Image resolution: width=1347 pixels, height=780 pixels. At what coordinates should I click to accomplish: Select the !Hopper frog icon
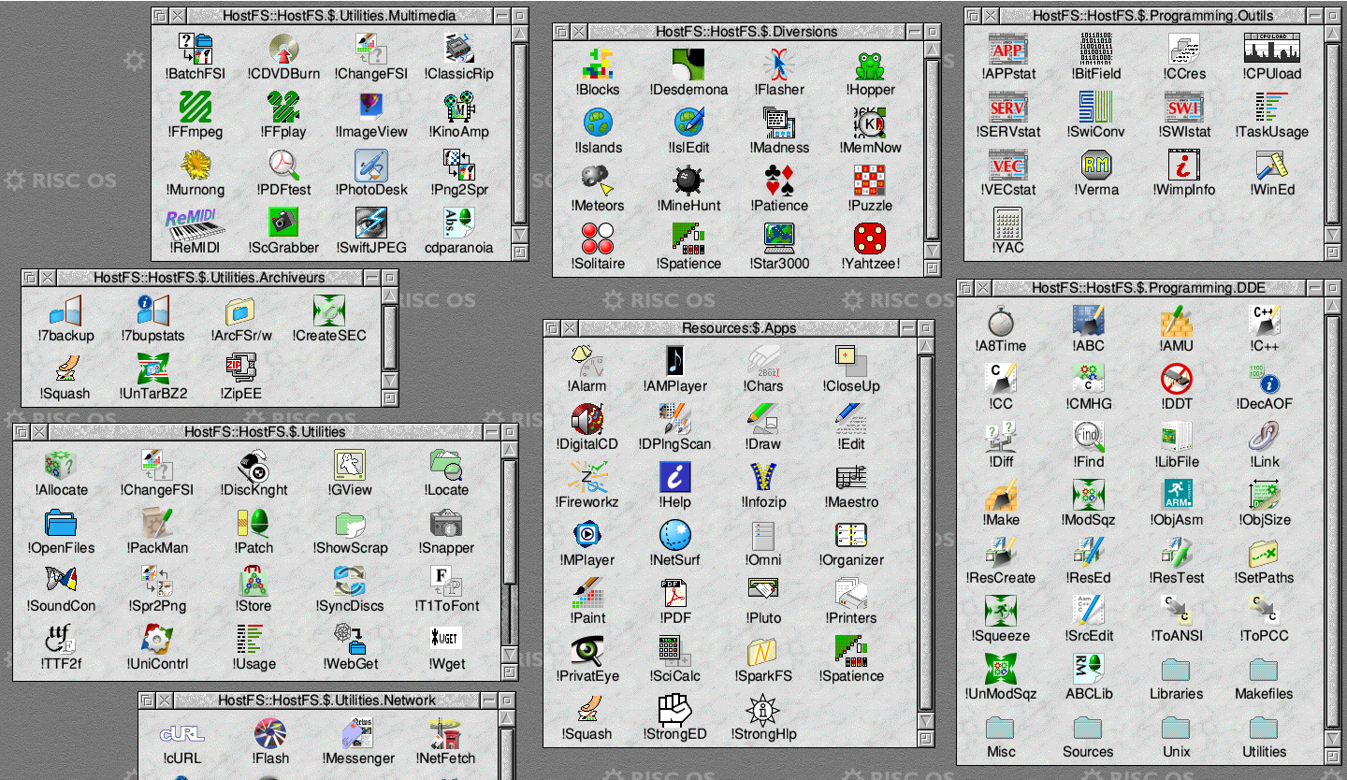click(871, 65)
